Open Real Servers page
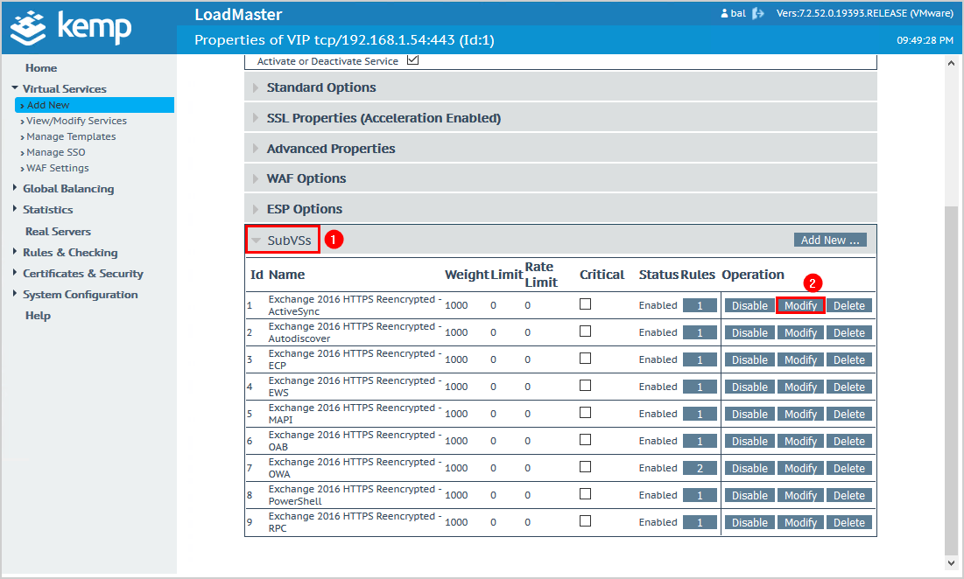This screenshot has height=579, width=964. tap(58, 232)
